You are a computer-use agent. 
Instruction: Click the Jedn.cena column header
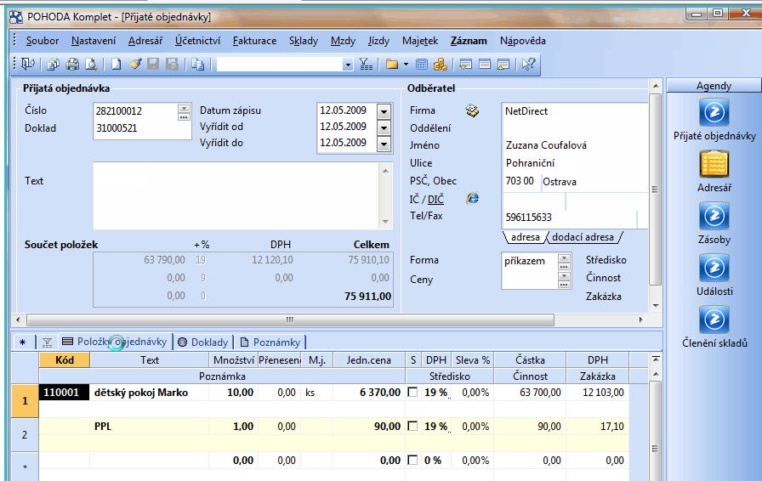pyautogui.click(x=369, y=360)
